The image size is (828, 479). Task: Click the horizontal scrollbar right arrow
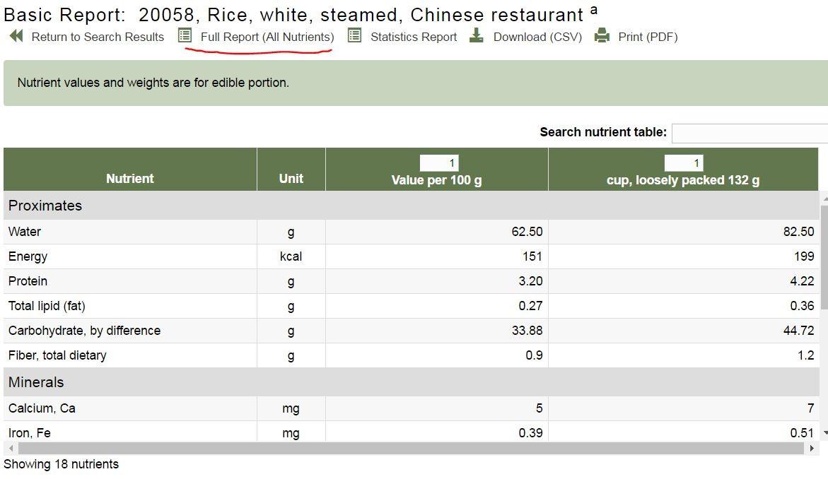[812, 449]
